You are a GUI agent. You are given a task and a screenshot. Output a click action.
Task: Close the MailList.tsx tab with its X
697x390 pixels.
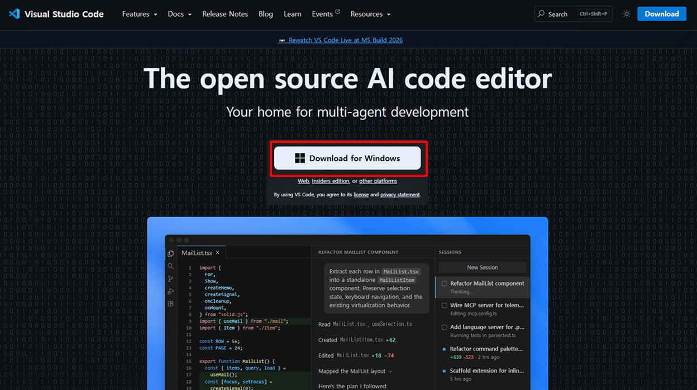click(218, 253)
